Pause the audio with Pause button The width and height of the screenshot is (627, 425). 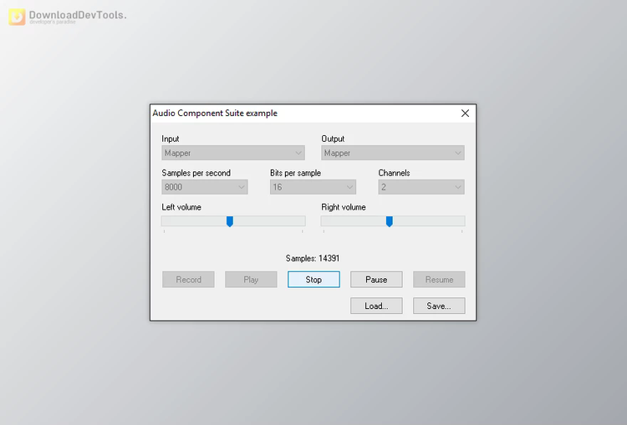click(x=376, y=280)
